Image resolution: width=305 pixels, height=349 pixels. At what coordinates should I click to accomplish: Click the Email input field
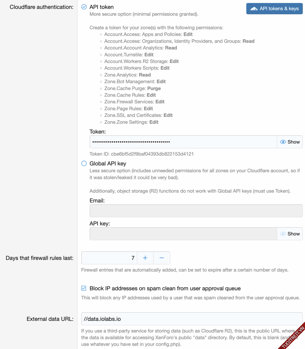point(196,211)
